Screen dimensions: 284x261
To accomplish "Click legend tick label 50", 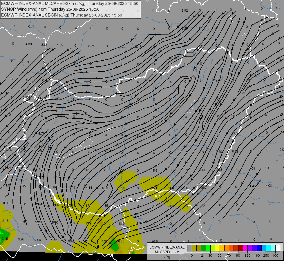I will [x=219, y=255].
